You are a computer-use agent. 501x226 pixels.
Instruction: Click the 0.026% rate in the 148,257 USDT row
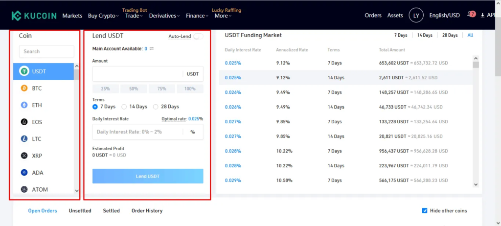(x=233, y=92)
